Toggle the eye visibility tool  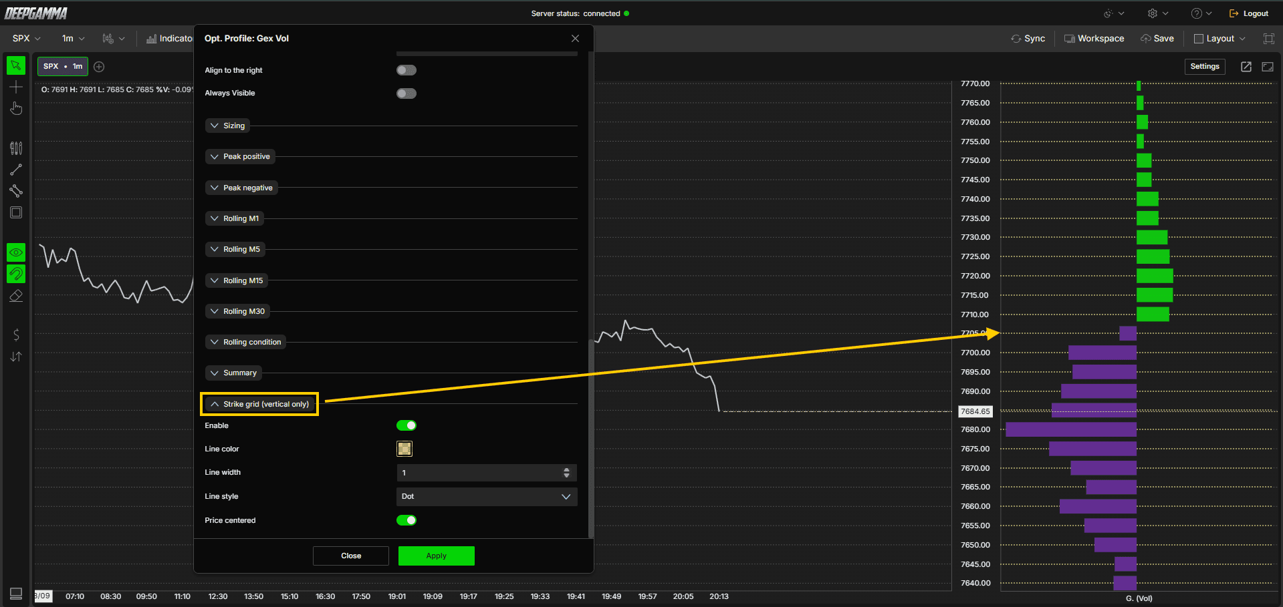coord(16,252)
